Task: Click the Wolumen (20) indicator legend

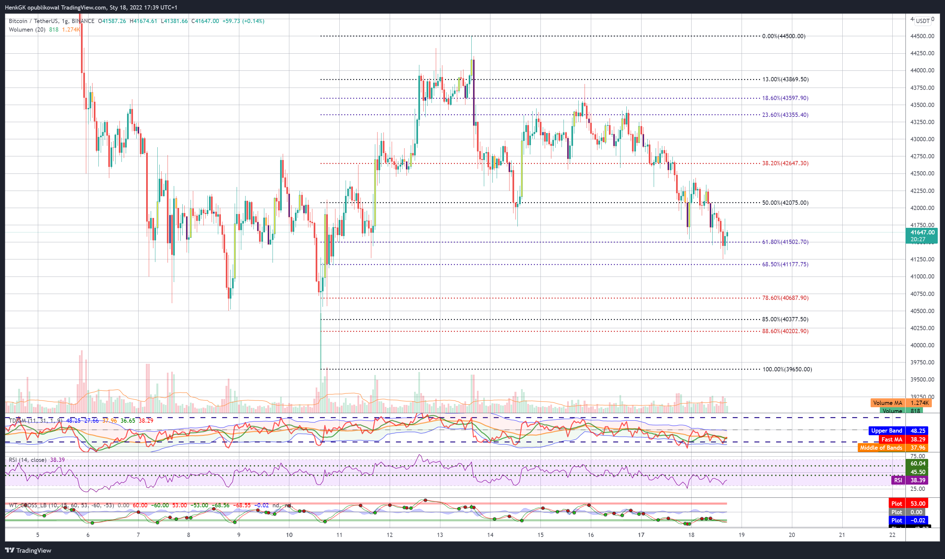Action: coord(27,29)
